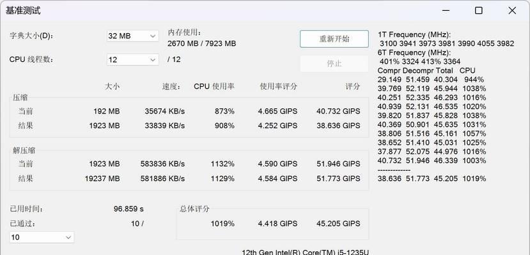Click the greyed-out 停止 stop button
Screen dimensions: 530x255
[334, 64]
